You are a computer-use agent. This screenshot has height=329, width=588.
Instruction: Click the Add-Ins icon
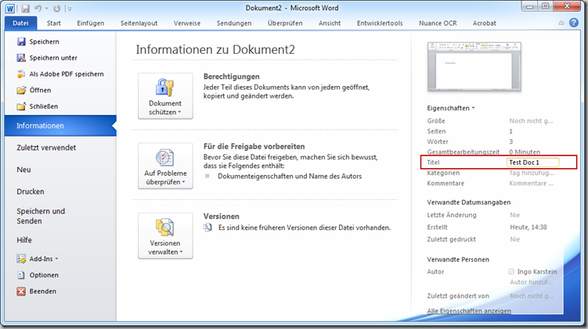click(21, 259)
